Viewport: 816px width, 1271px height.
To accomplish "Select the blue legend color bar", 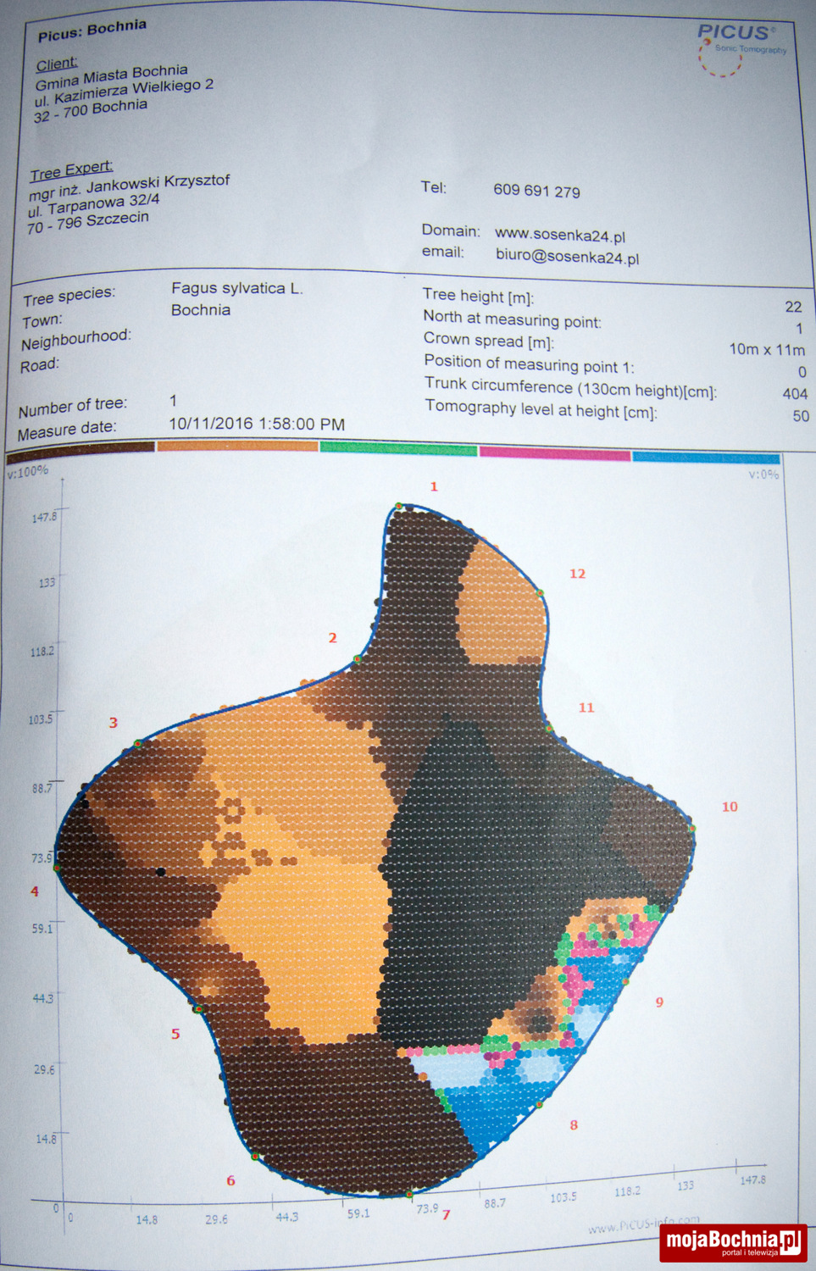I will pyautogui.click(x=705, y=458).
